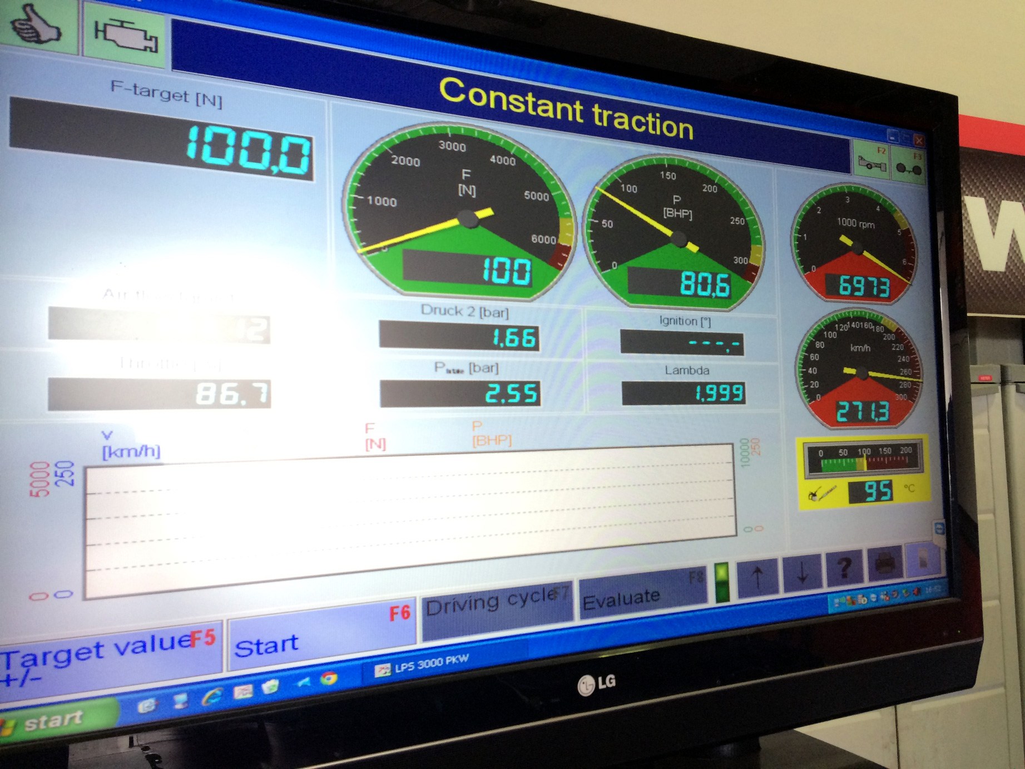Screen dimensions: 1025x769
Task: Click the throttle value 86.7 display
Action: click(159, 394)
